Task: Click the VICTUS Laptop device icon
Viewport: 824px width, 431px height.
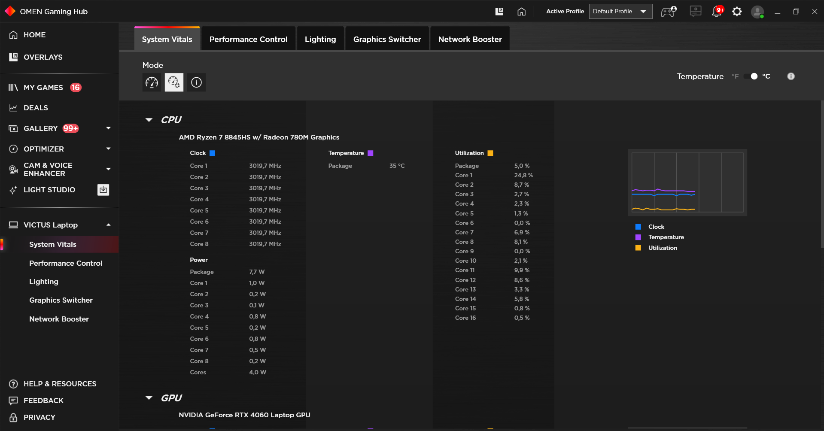Action: coord(13,225)
